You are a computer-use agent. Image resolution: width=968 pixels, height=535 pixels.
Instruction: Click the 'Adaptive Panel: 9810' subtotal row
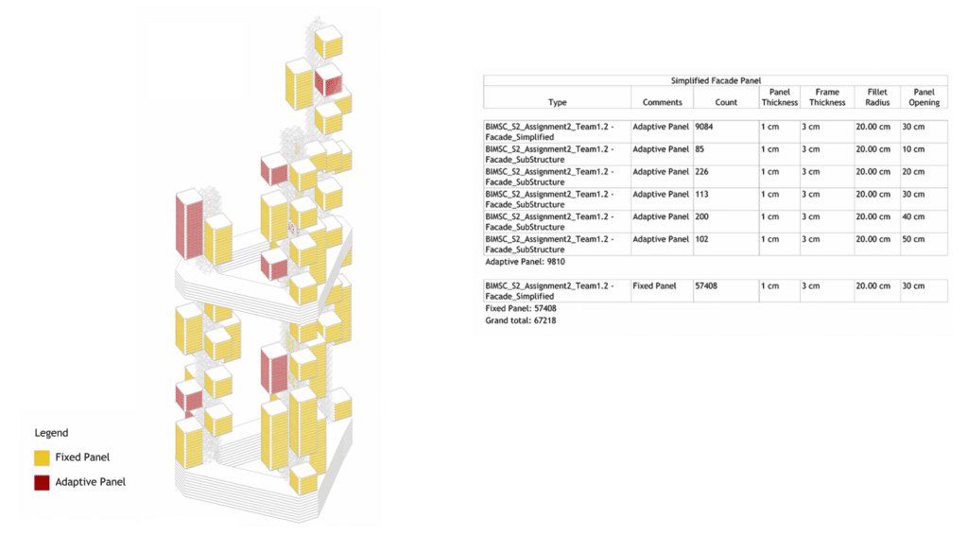coord(525,262)
